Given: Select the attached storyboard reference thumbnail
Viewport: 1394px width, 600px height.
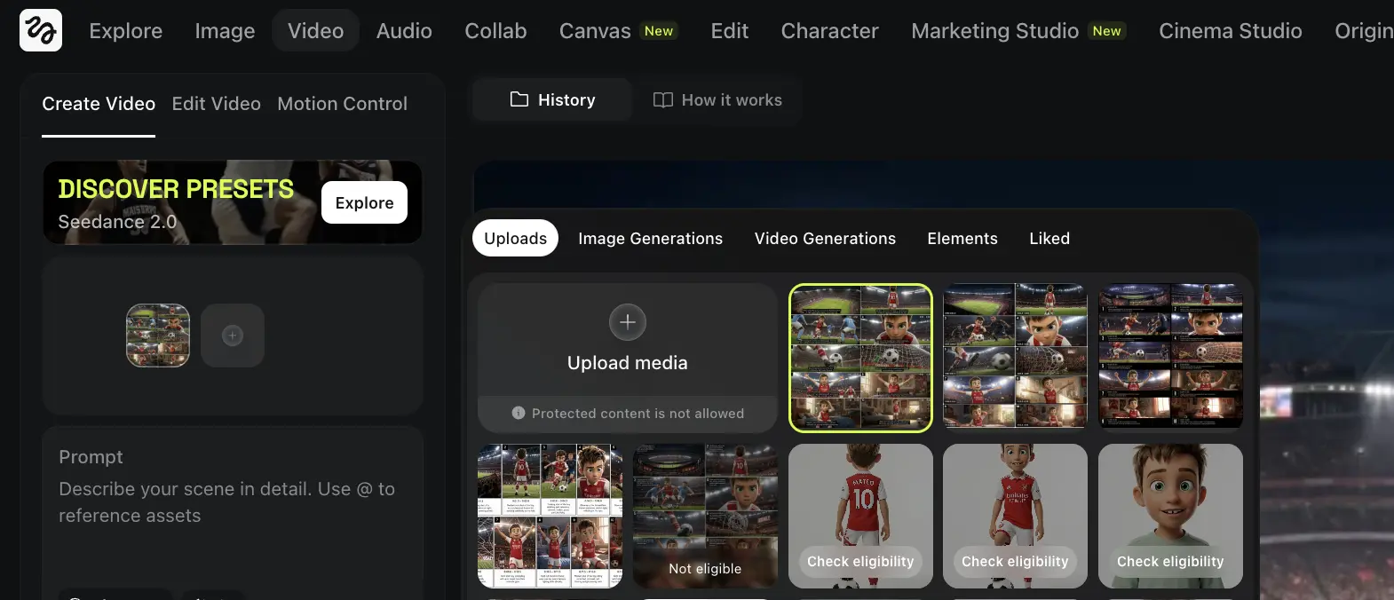Looking at the screenshot, I should [158, 336].
